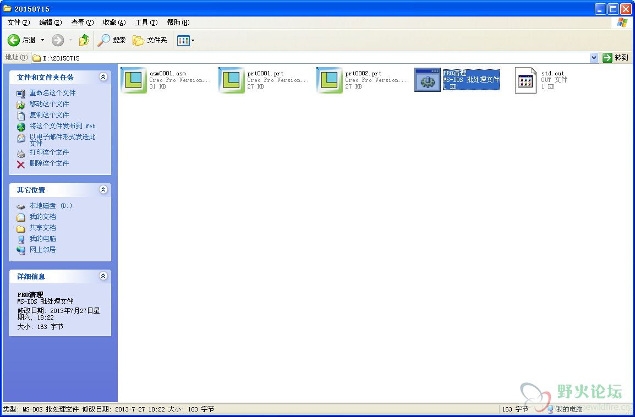The width and height of the screenshot is (635, 417).
Task: Open 我的电脑 link in sidebar
Action: click(x=42, y=238)
